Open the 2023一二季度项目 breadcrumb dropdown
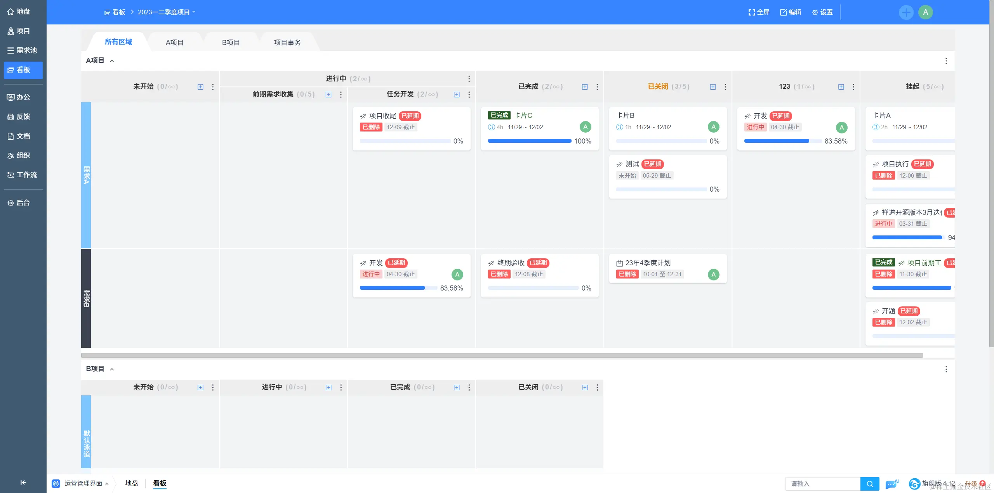Screen dimensions: 994x493 click(x=167, y=12)
